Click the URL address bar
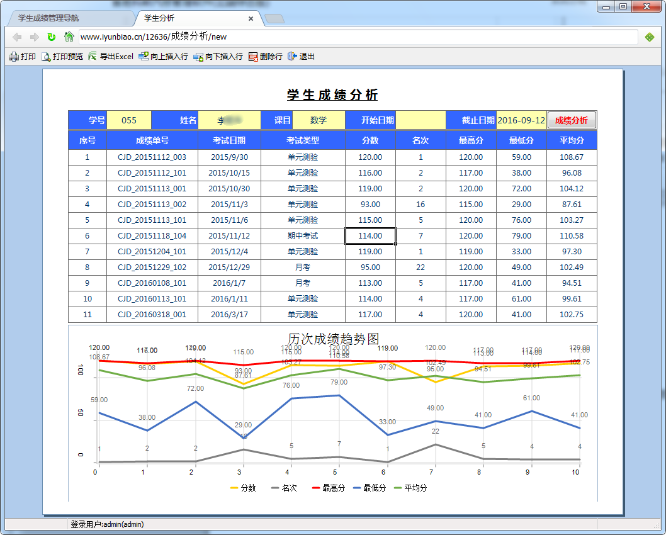Viewport: 666px width, 535px height. click(358, 37)
